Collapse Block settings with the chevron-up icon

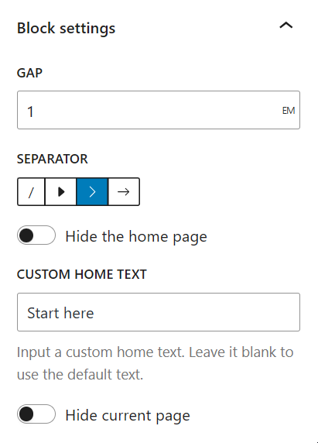[286, 26]
